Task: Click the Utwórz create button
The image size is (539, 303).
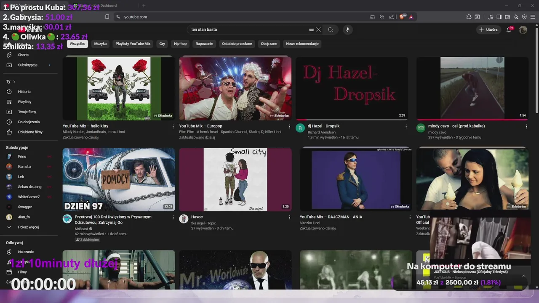Action: point(488,29)
